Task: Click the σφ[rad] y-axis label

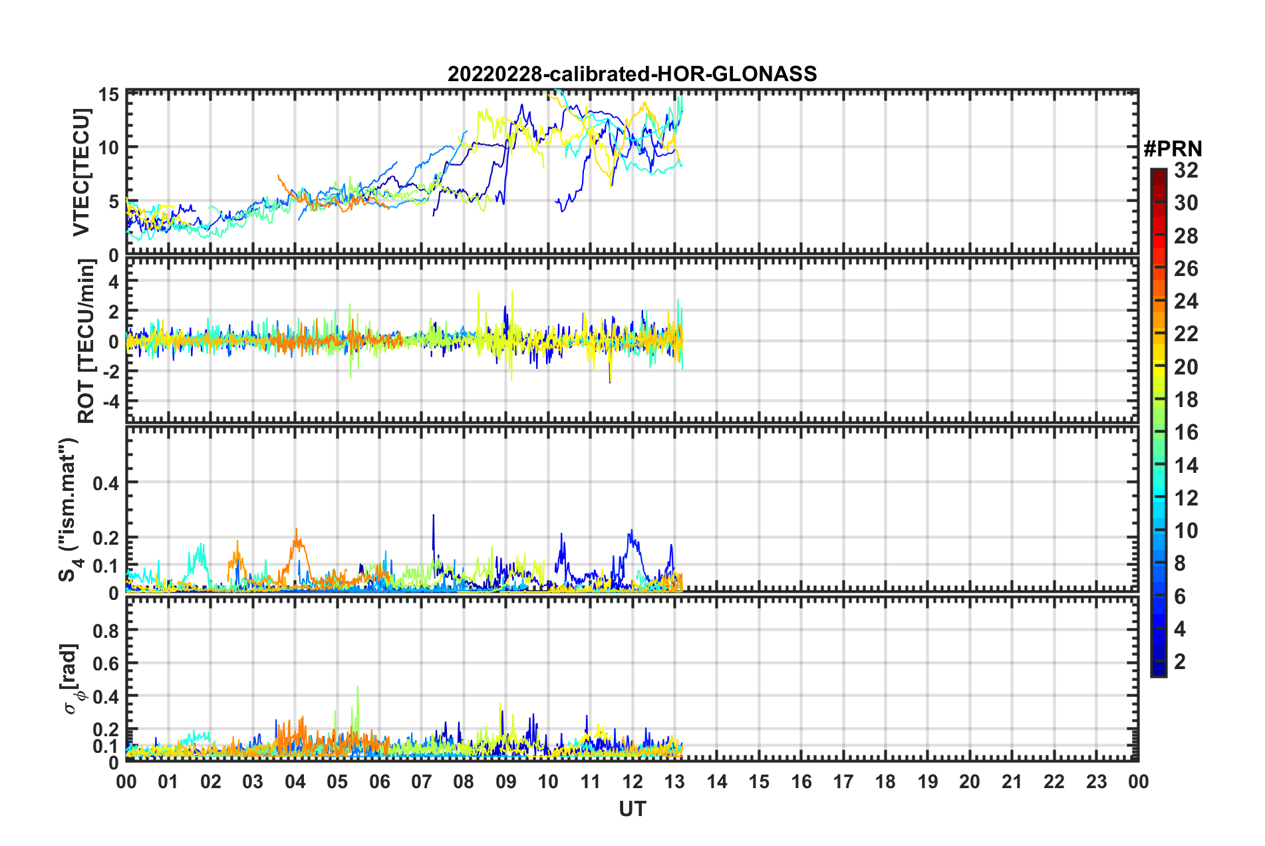Action: click(71, 678)
